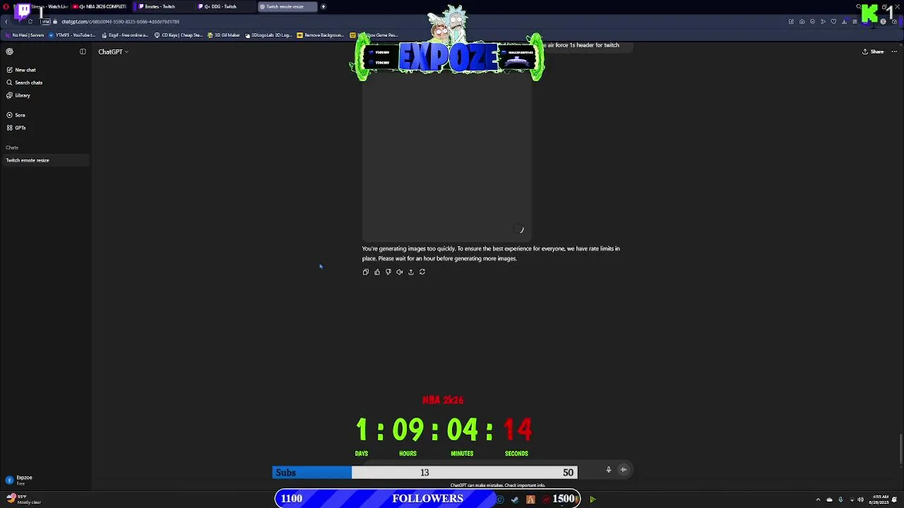Click the share/upload icon under response
This screenshot has height=508, width=904.
[x=411, y=272]
